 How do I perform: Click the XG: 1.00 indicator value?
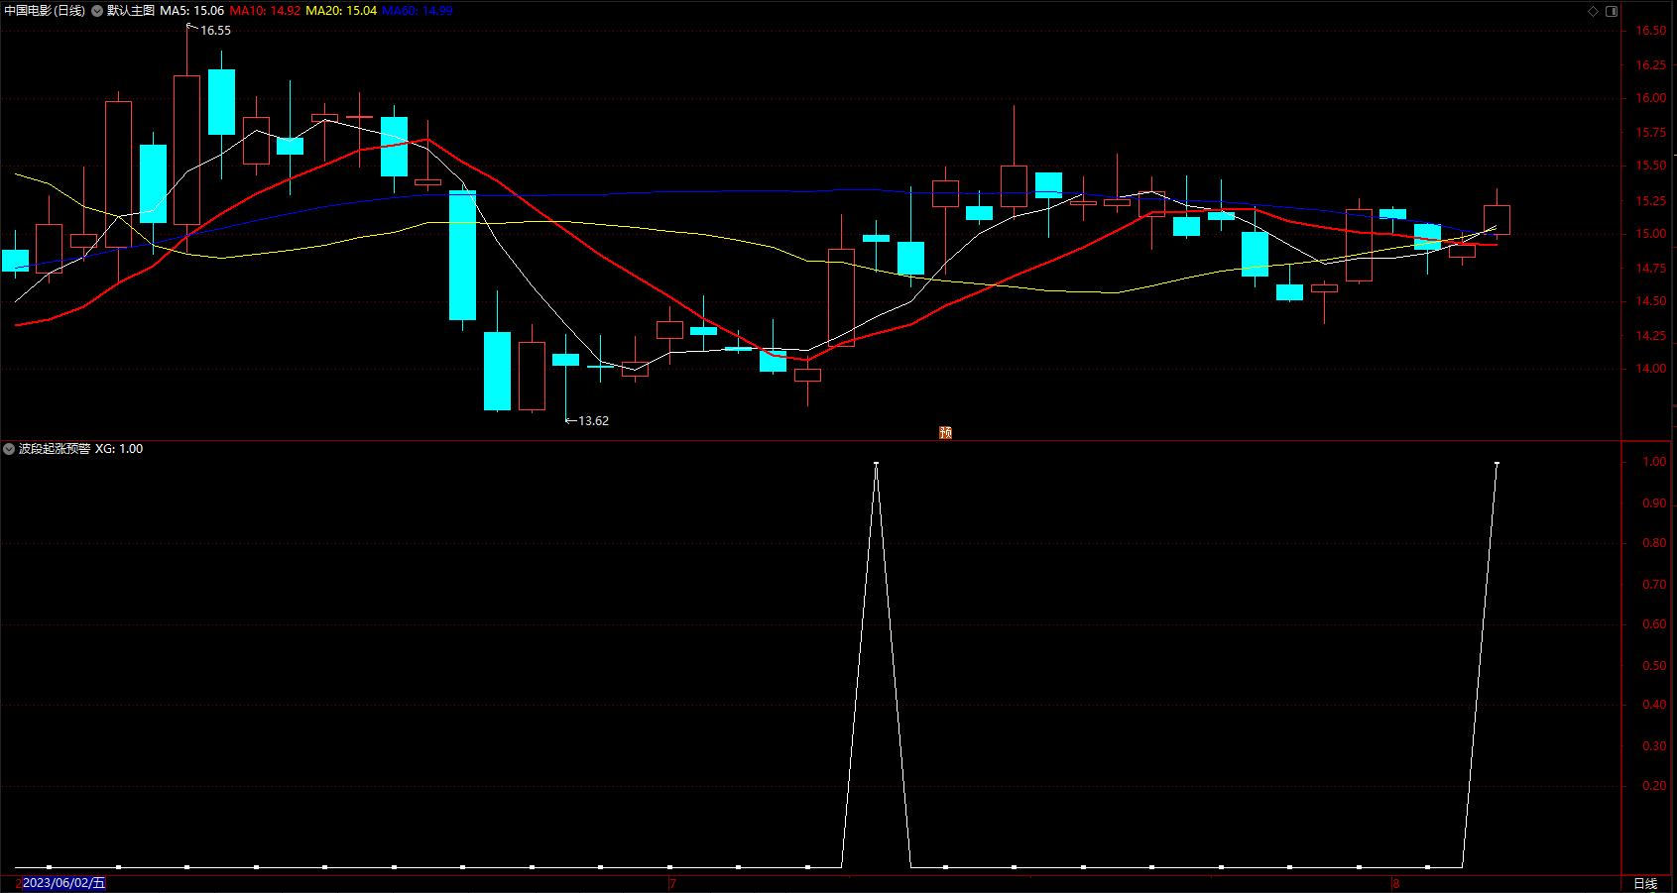pyautogui.click(x=119, y=449)
